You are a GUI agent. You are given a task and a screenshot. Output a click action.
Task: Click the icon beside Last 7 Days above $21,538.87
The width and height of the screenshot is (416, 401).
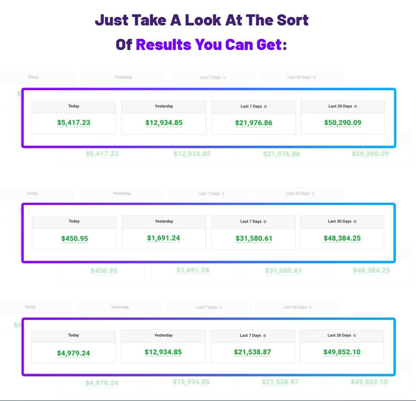point(265,336)
